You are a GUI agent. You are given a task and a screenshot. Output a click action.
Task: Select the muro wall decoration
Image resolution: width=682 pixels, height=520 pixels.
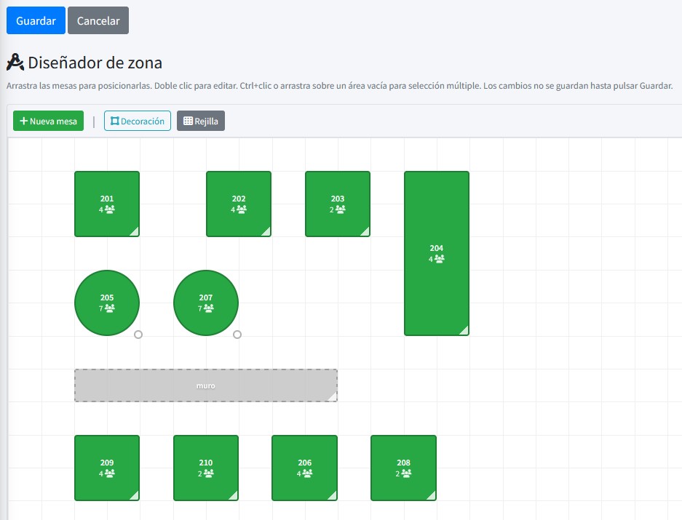click(x=206, y=385)
